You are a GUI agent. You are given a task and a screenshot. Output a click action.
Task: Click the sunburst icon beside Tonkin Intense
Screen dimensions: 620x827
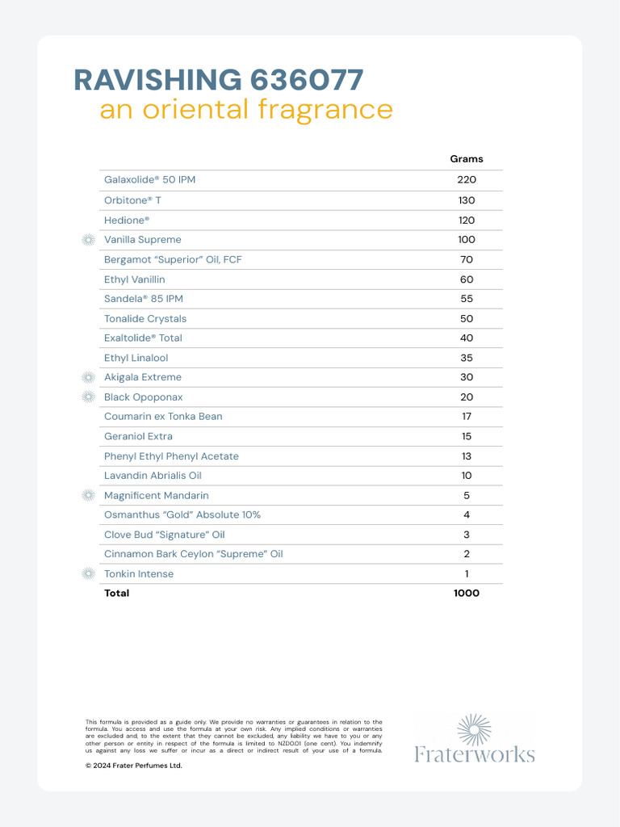pyautogui.click(x=89, y=574)
